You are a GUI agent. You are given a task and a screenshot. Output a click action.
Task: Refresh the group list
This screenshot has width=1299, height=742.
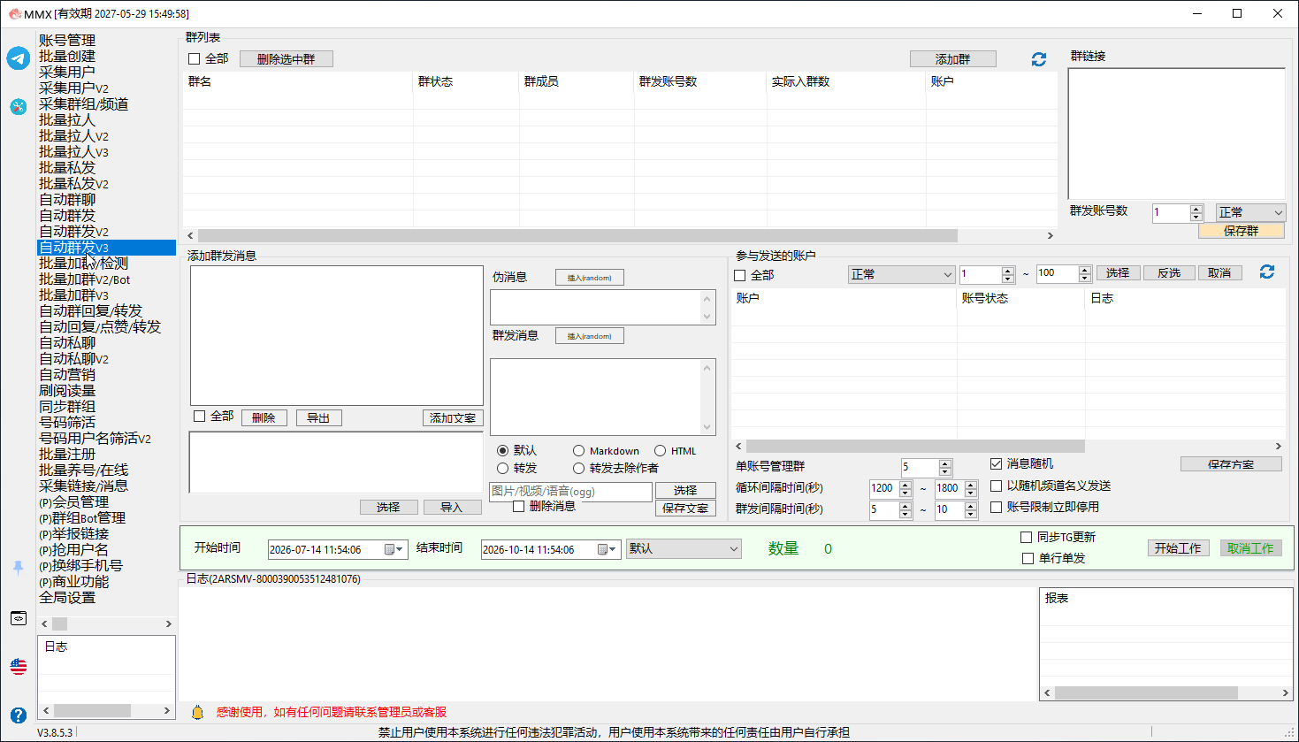tap(1039, 59)
